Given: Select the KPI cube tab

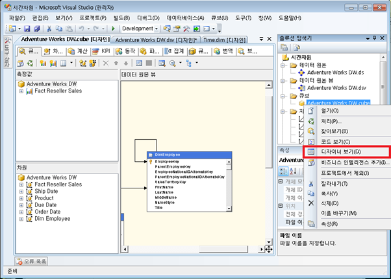Looking at the screenshot, I should [x=101, y=51].
